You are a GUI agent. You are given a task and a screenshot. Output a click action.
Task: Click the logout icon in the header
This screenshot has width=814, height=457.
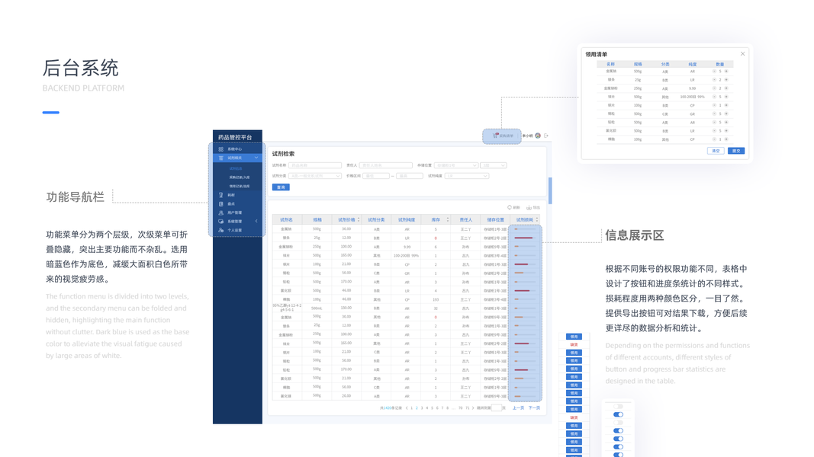pyautogui.click(x=546, y=136)
